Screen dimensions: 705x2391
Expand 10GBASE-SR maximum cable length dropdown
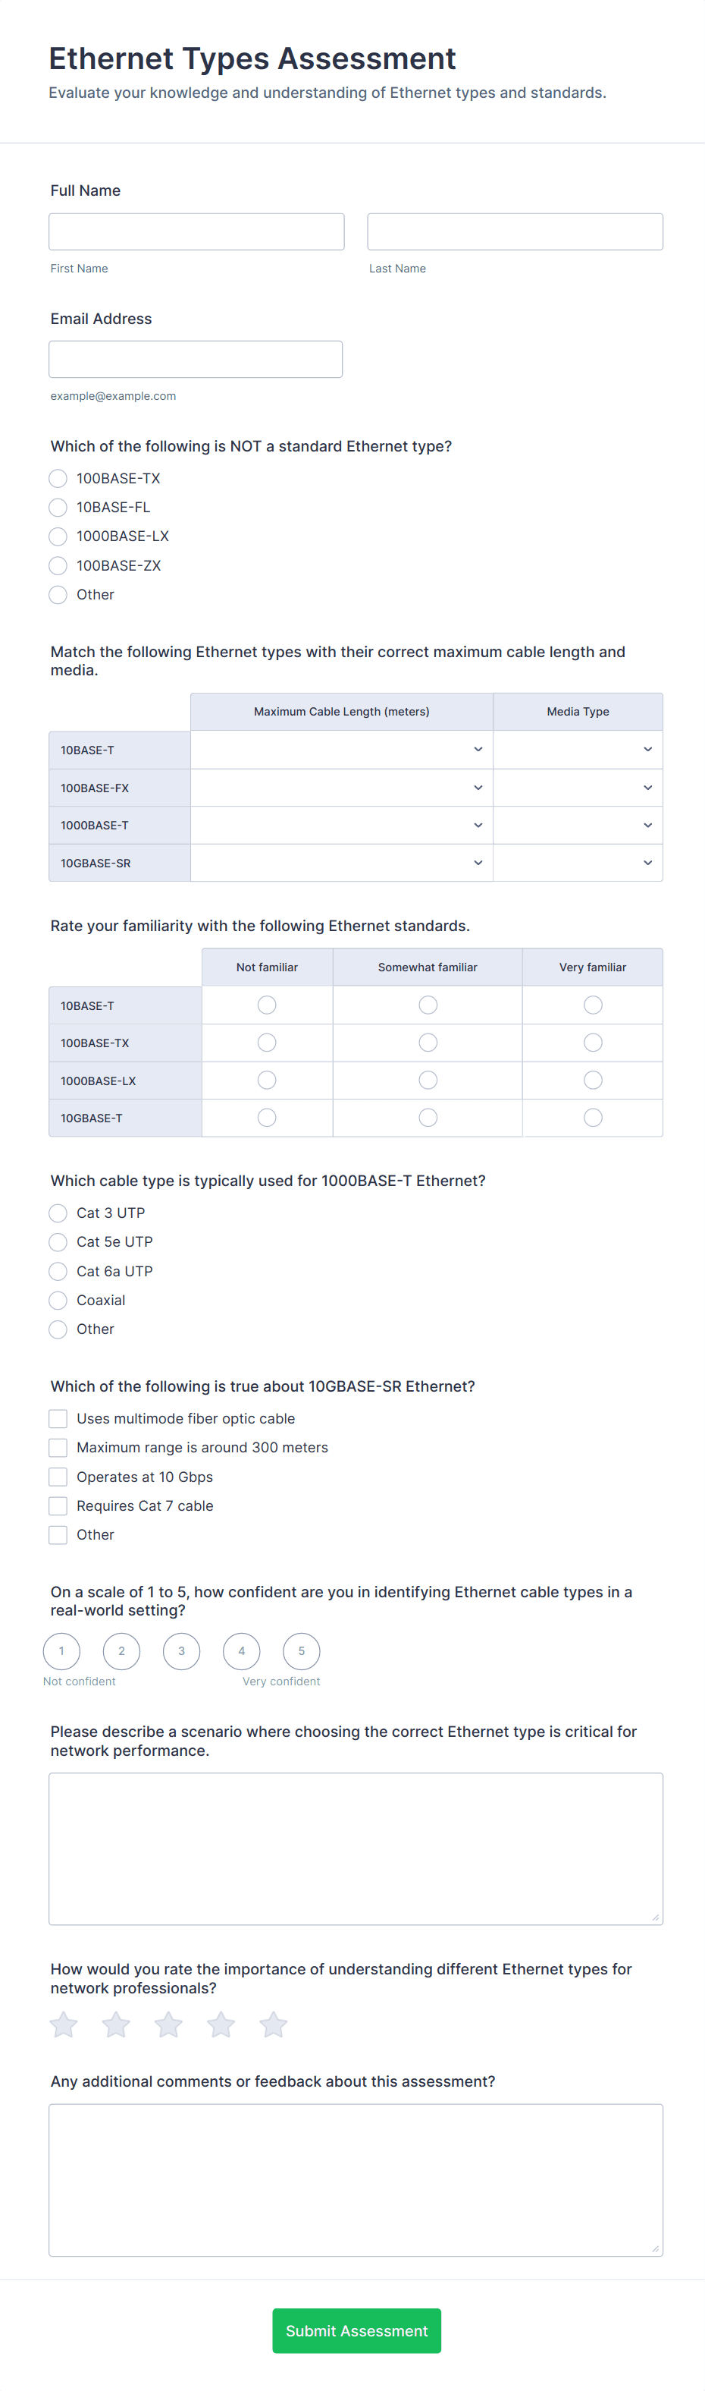tap(341, 862)
